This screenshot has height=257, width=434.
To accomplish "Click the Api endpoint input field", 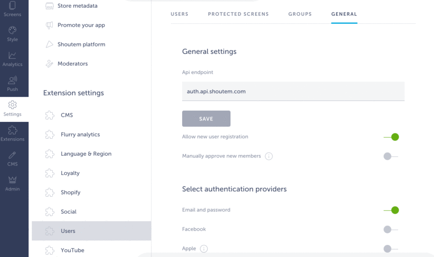I will [x=293, y=91].
